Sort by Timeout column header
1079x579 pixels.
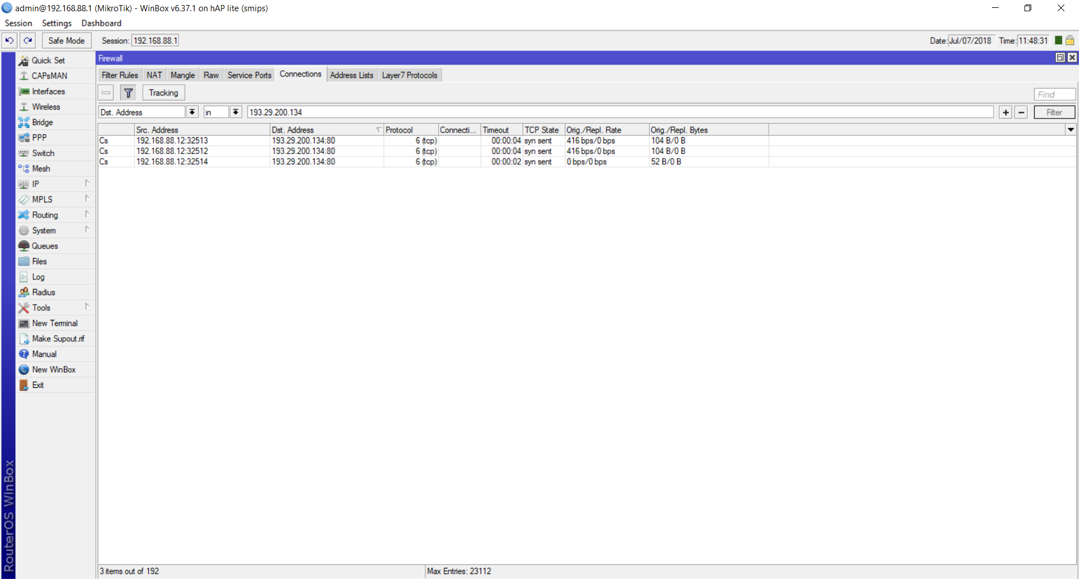502,130
